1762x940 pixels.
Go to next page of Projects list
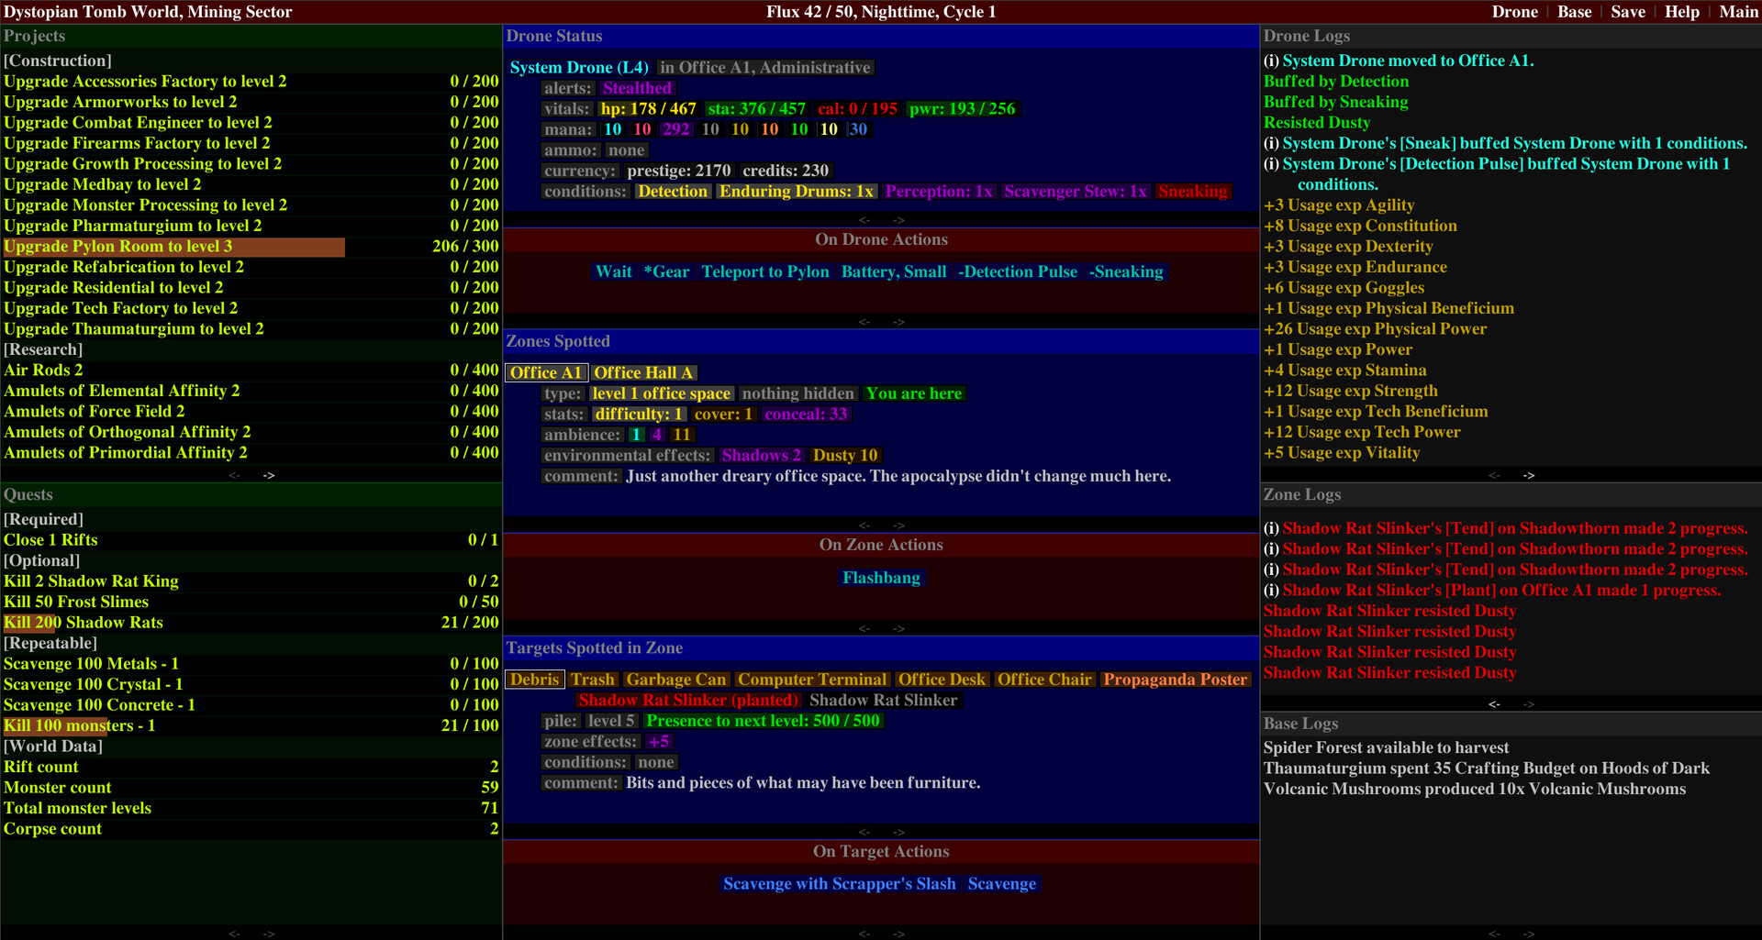tap(269, 475)
